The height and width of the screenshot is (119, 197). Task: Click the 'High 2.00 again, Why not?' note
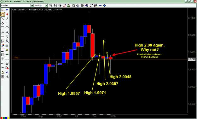click(150, 48)
